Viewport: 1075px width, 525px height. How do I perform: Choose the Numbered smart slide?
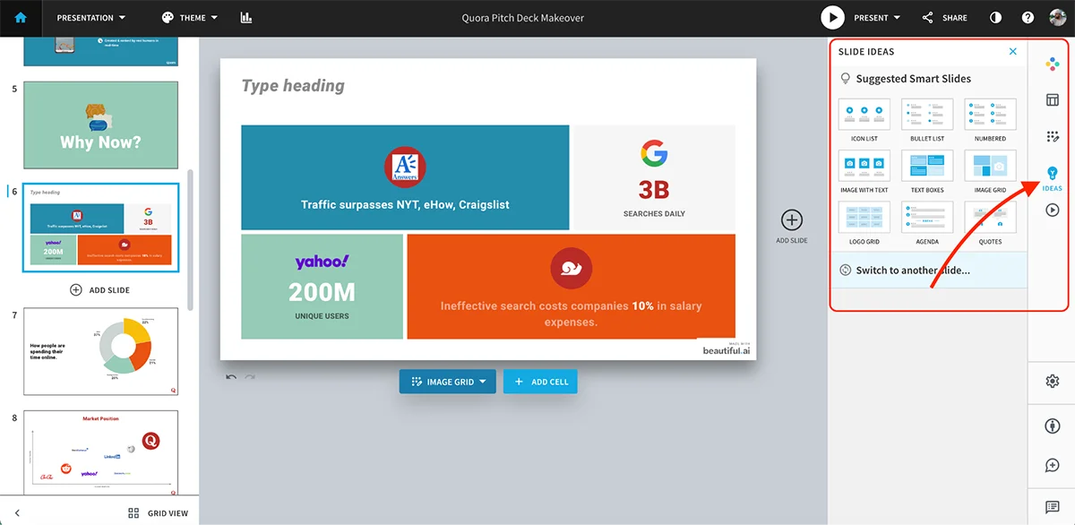click(990, 119)
